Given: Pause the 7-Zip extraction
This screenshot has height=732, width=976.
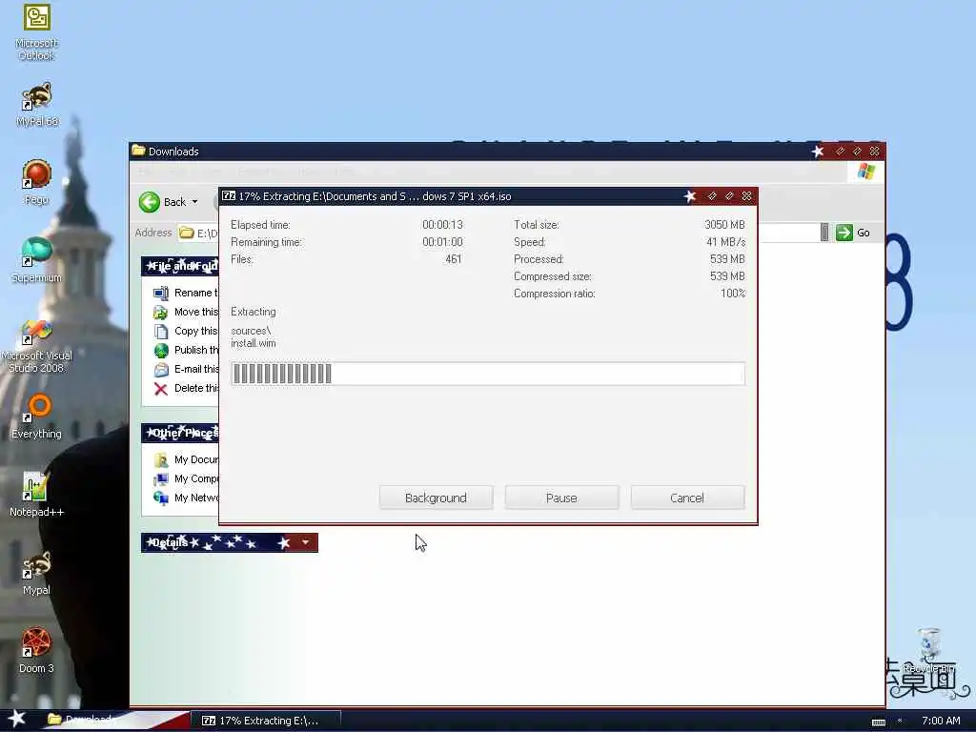Looking at the screenshot, I should tap(561, 498).
